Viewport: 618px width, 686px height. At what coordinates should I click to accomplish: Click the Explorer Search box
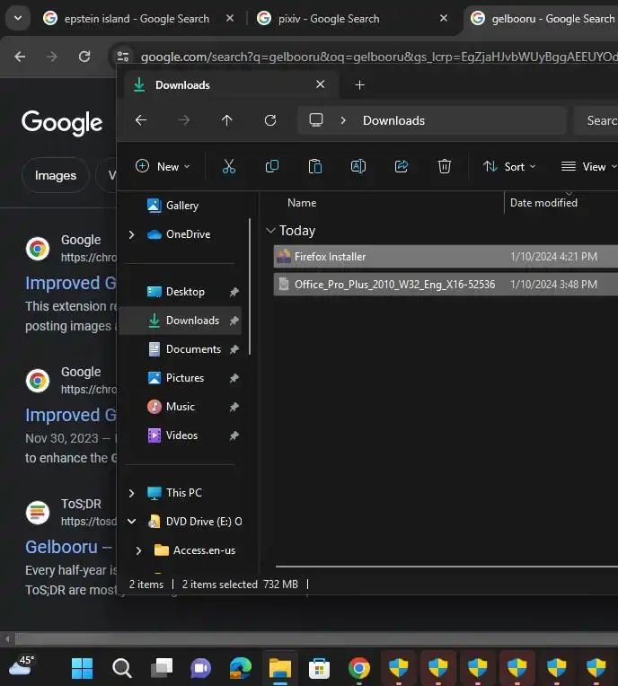pyautogui.click(x=596, y=120)
